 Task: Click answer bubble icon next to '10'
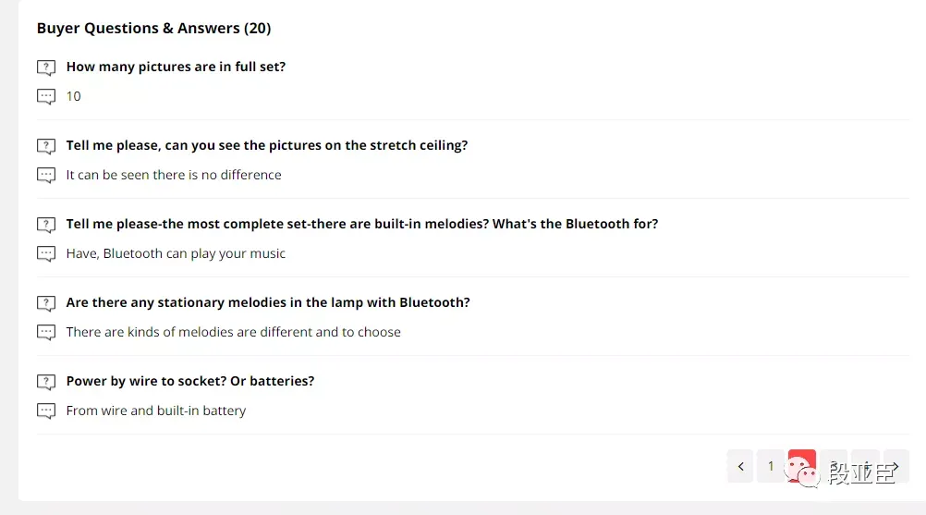pyautogui.click(x=46, y=97)
